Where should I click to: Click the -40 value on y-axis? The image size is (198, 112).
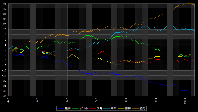tap(4, 91)
